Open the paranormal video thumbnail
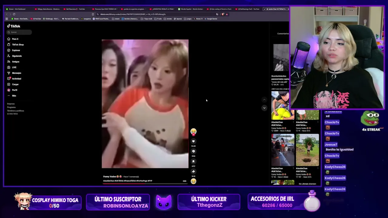This screenshot has height=218, width=388. 281,58
